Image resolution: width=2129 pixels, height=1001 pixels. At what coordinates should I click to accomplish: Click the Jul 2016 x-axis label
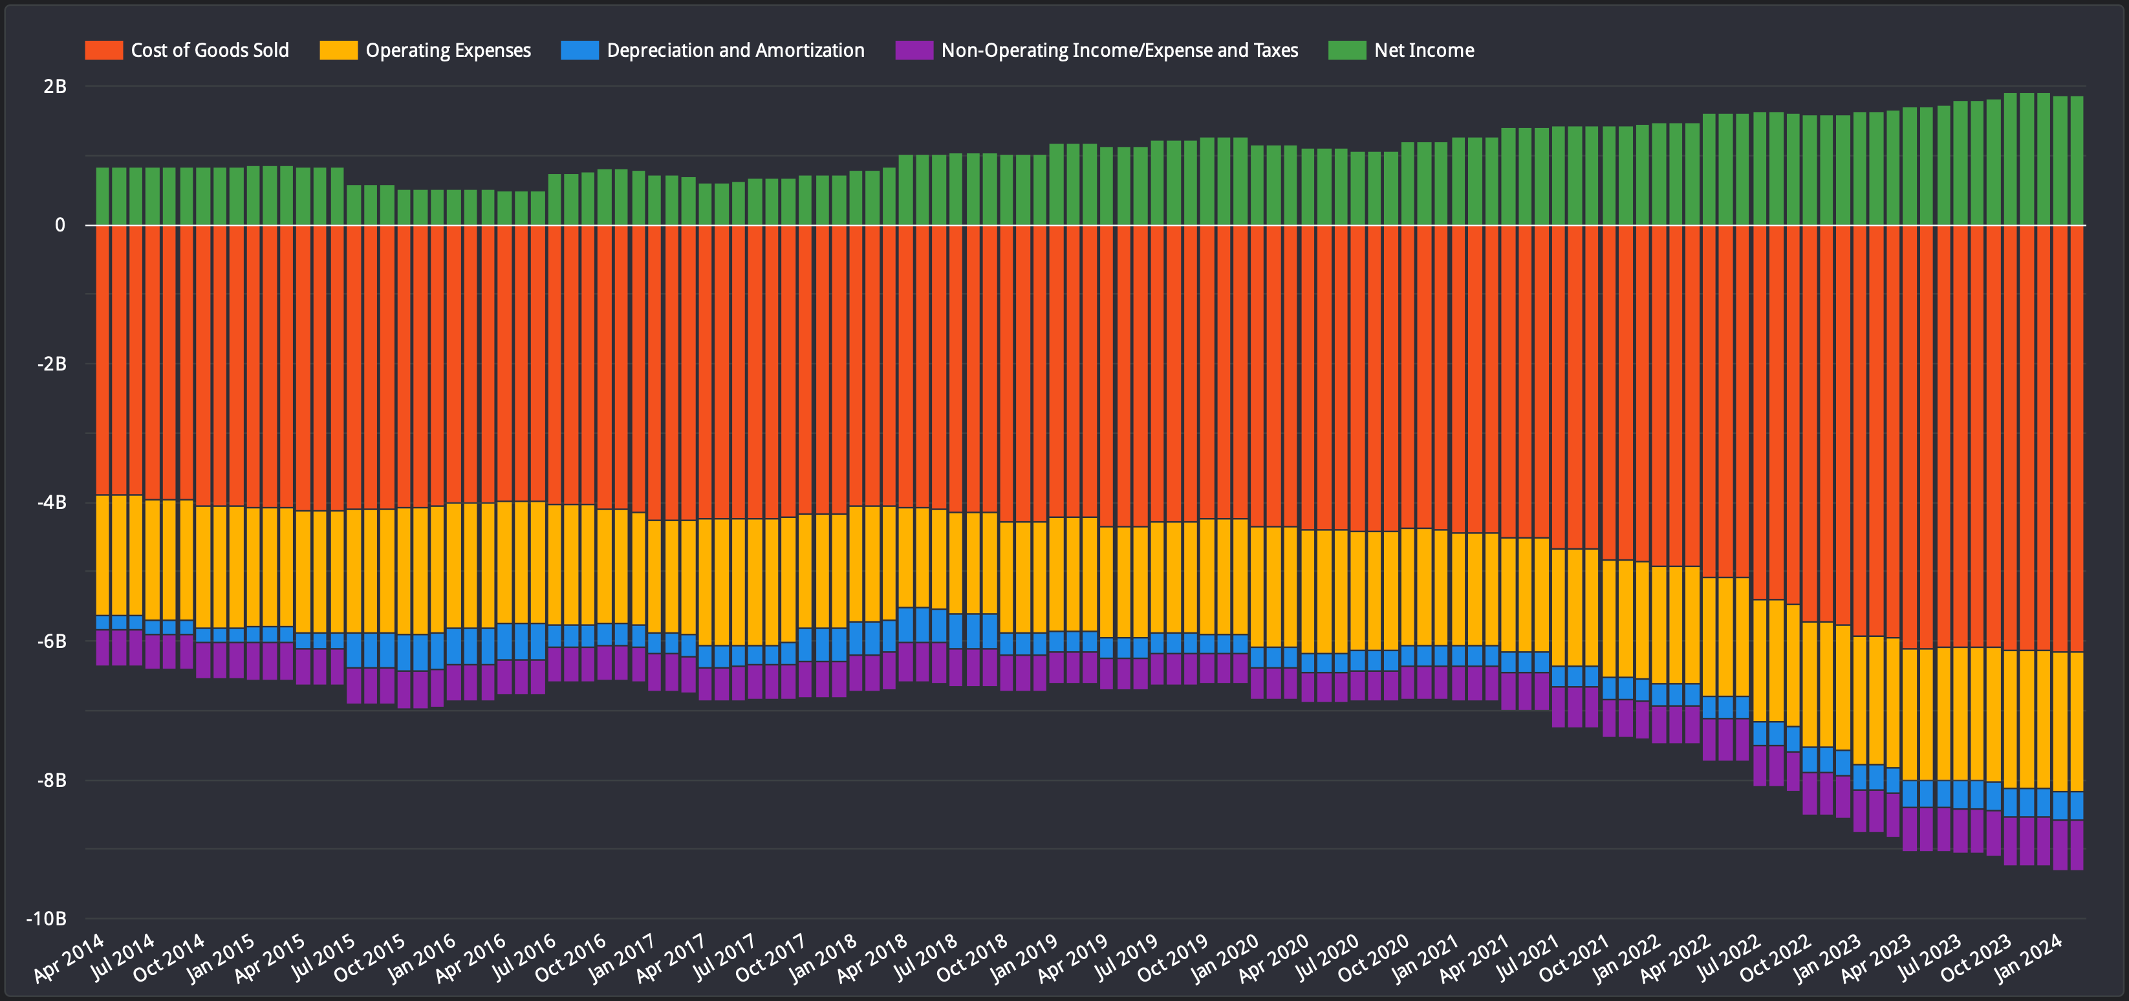[x=524, y=957]
